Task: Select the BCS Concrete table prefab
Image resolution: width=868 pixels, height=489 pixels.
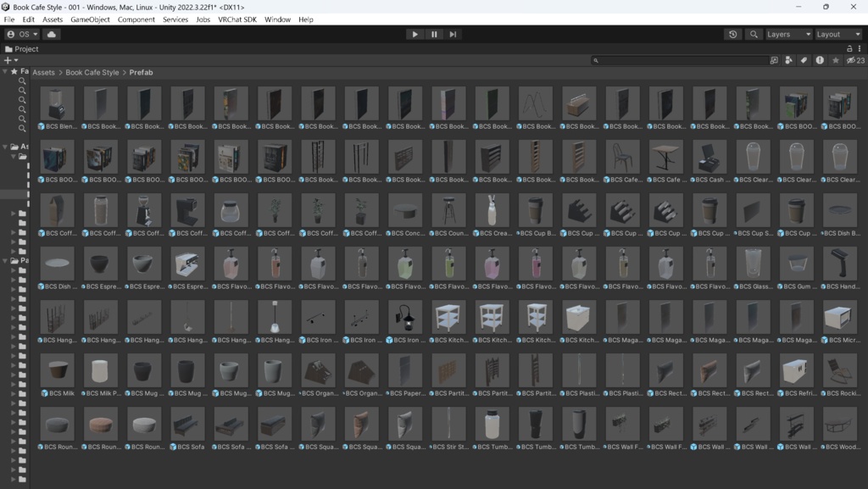Action: (x=405, y=210)
